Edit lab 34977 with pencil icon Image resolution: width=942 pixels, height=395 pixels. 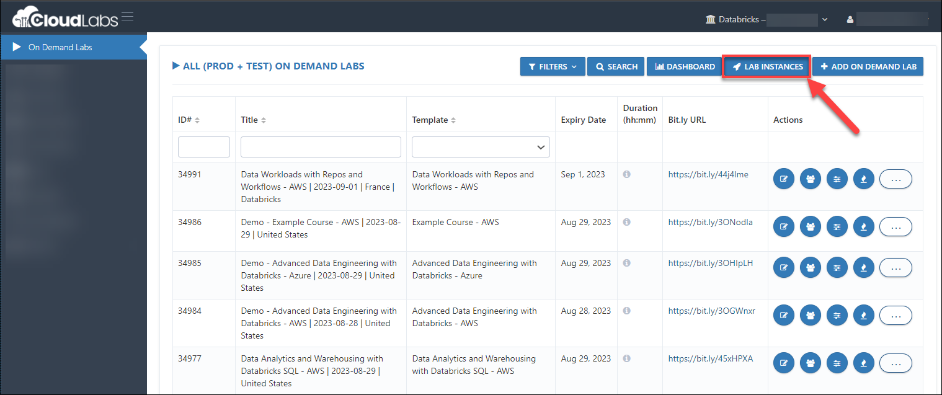click(784, 363)
